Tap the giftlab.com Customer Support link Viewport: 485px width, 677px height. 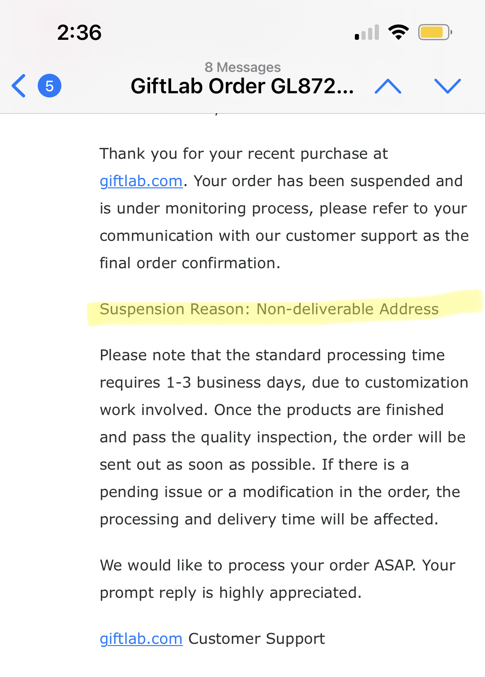click(141, 638)
